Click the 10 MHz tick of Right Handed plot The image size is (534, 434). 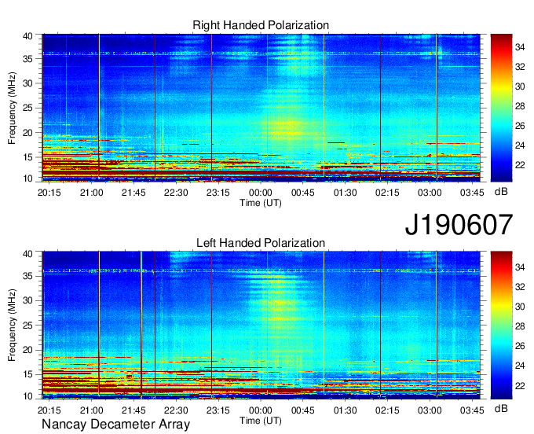[28, 178]
